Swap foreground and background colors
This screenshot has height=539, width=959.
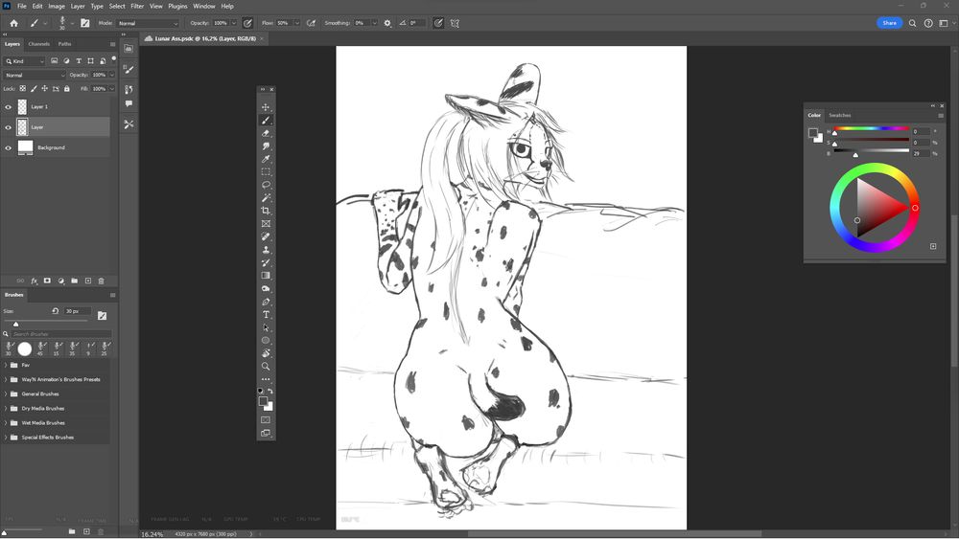[x=270, y=391]
